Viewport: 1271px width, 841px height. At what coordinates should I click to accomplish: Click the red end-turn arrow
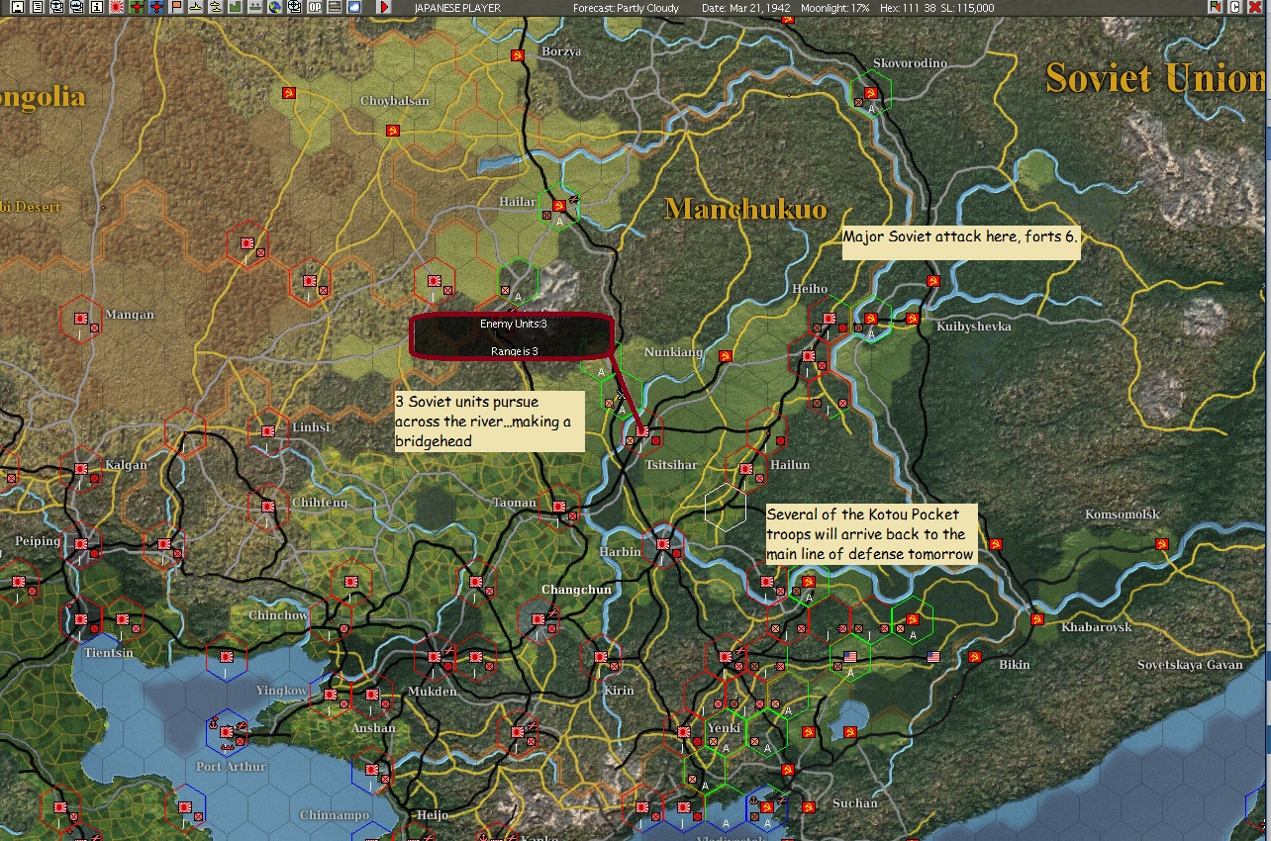pos(384,7)
